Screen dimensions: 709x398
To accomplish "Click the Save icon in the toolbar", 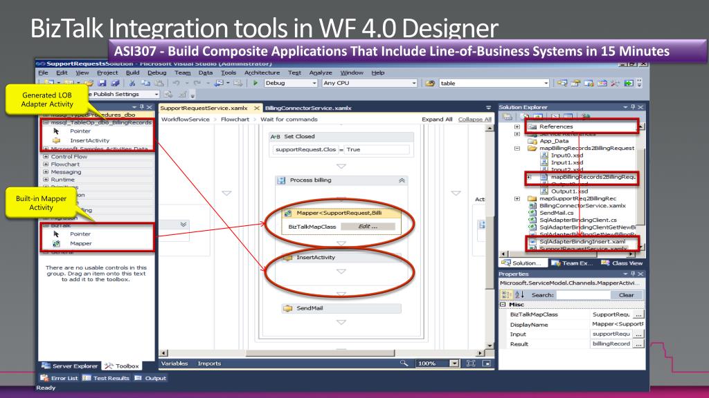I will pyautogui.click(x=102, y=83).
